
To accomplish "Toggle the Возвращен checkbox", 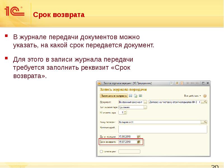I will coord(101,151).
